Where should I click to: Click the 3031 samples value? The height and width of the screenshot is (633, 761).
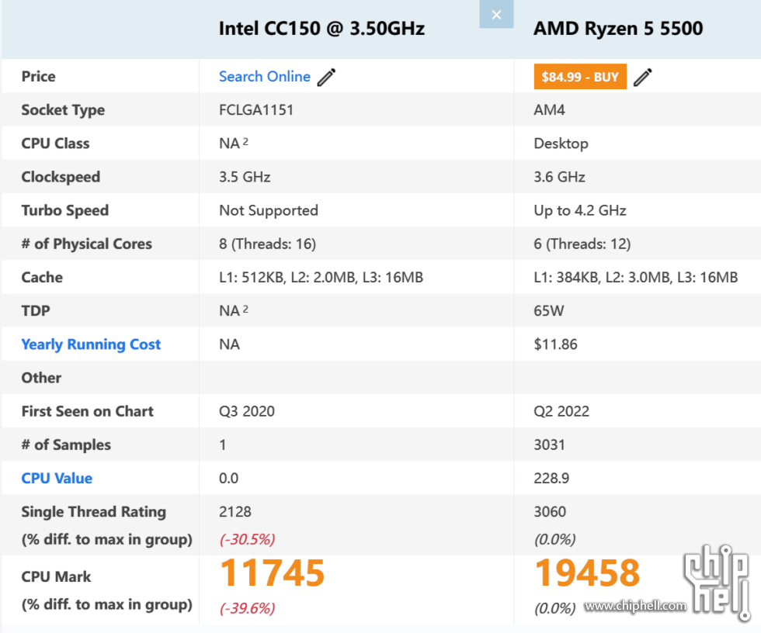550,445
